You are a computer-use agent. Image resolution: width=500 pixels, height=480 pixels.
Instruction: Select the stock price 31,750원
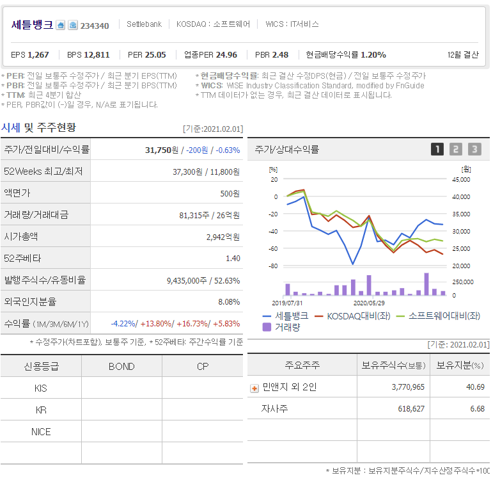pyautogui.click(x=162, y=150)
